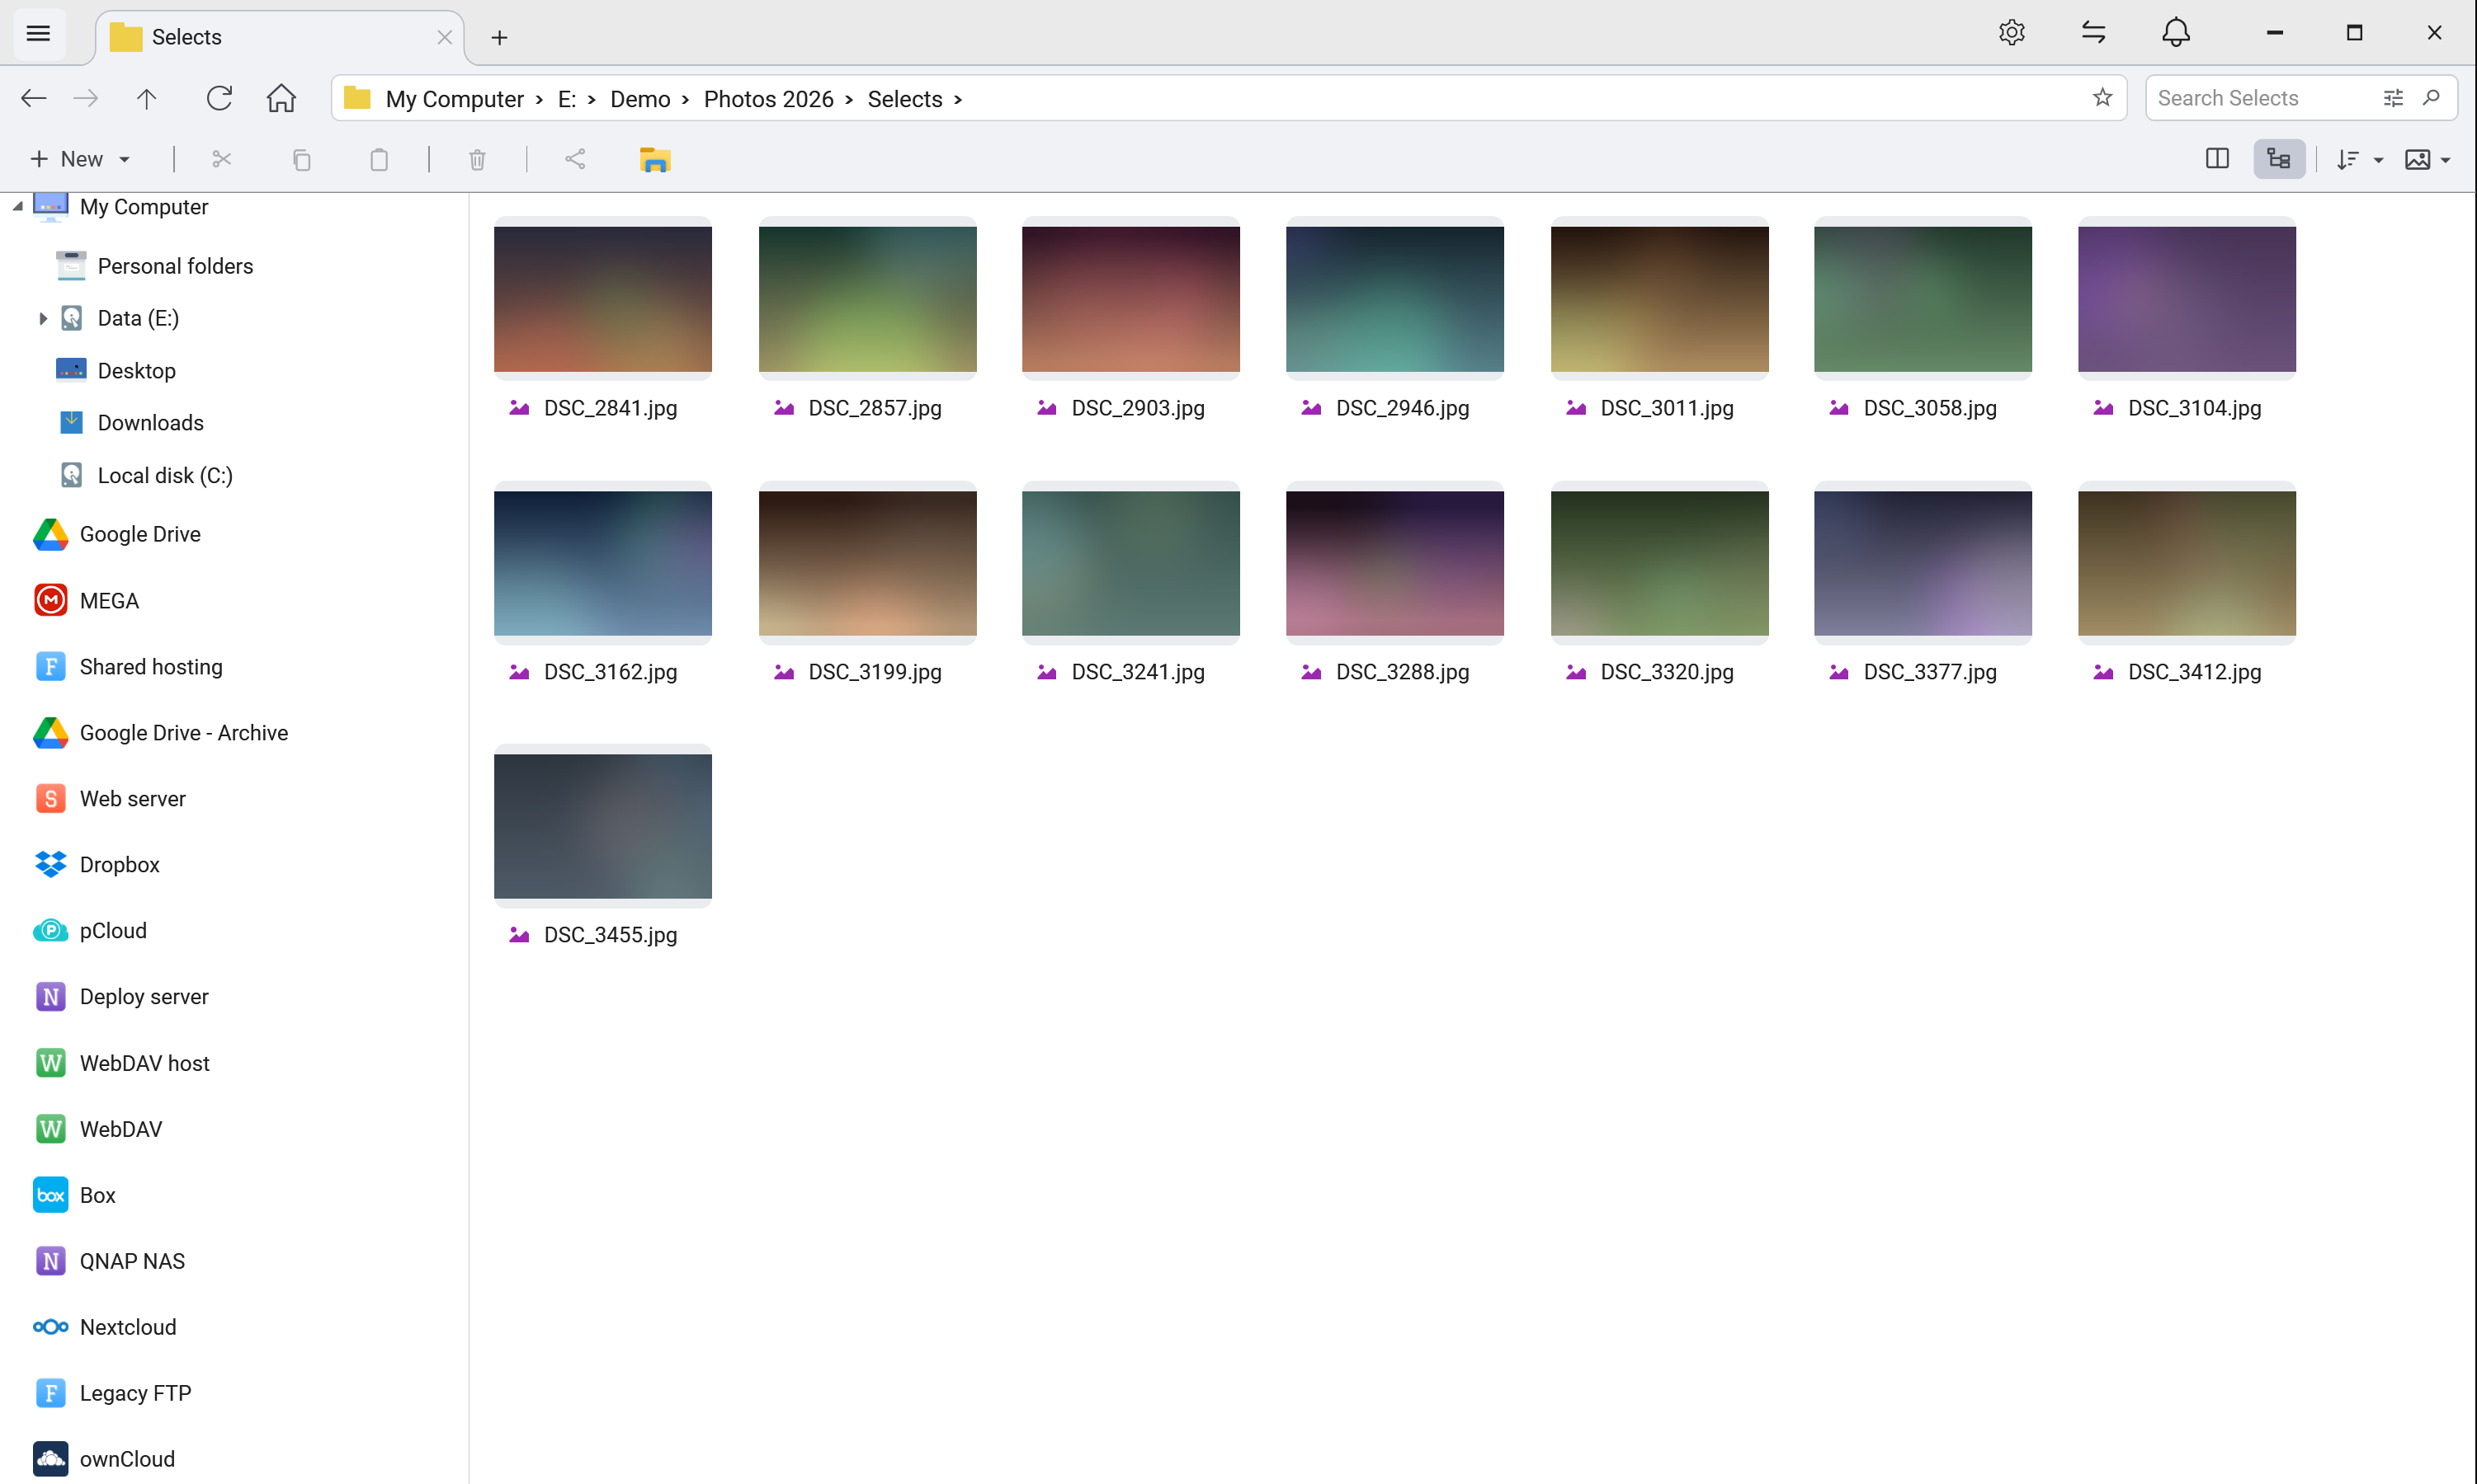This screenshot has width=2477, height=1484.
Task: Expand chevron after My Computer breadcrumb
Action: pos(540,99)
